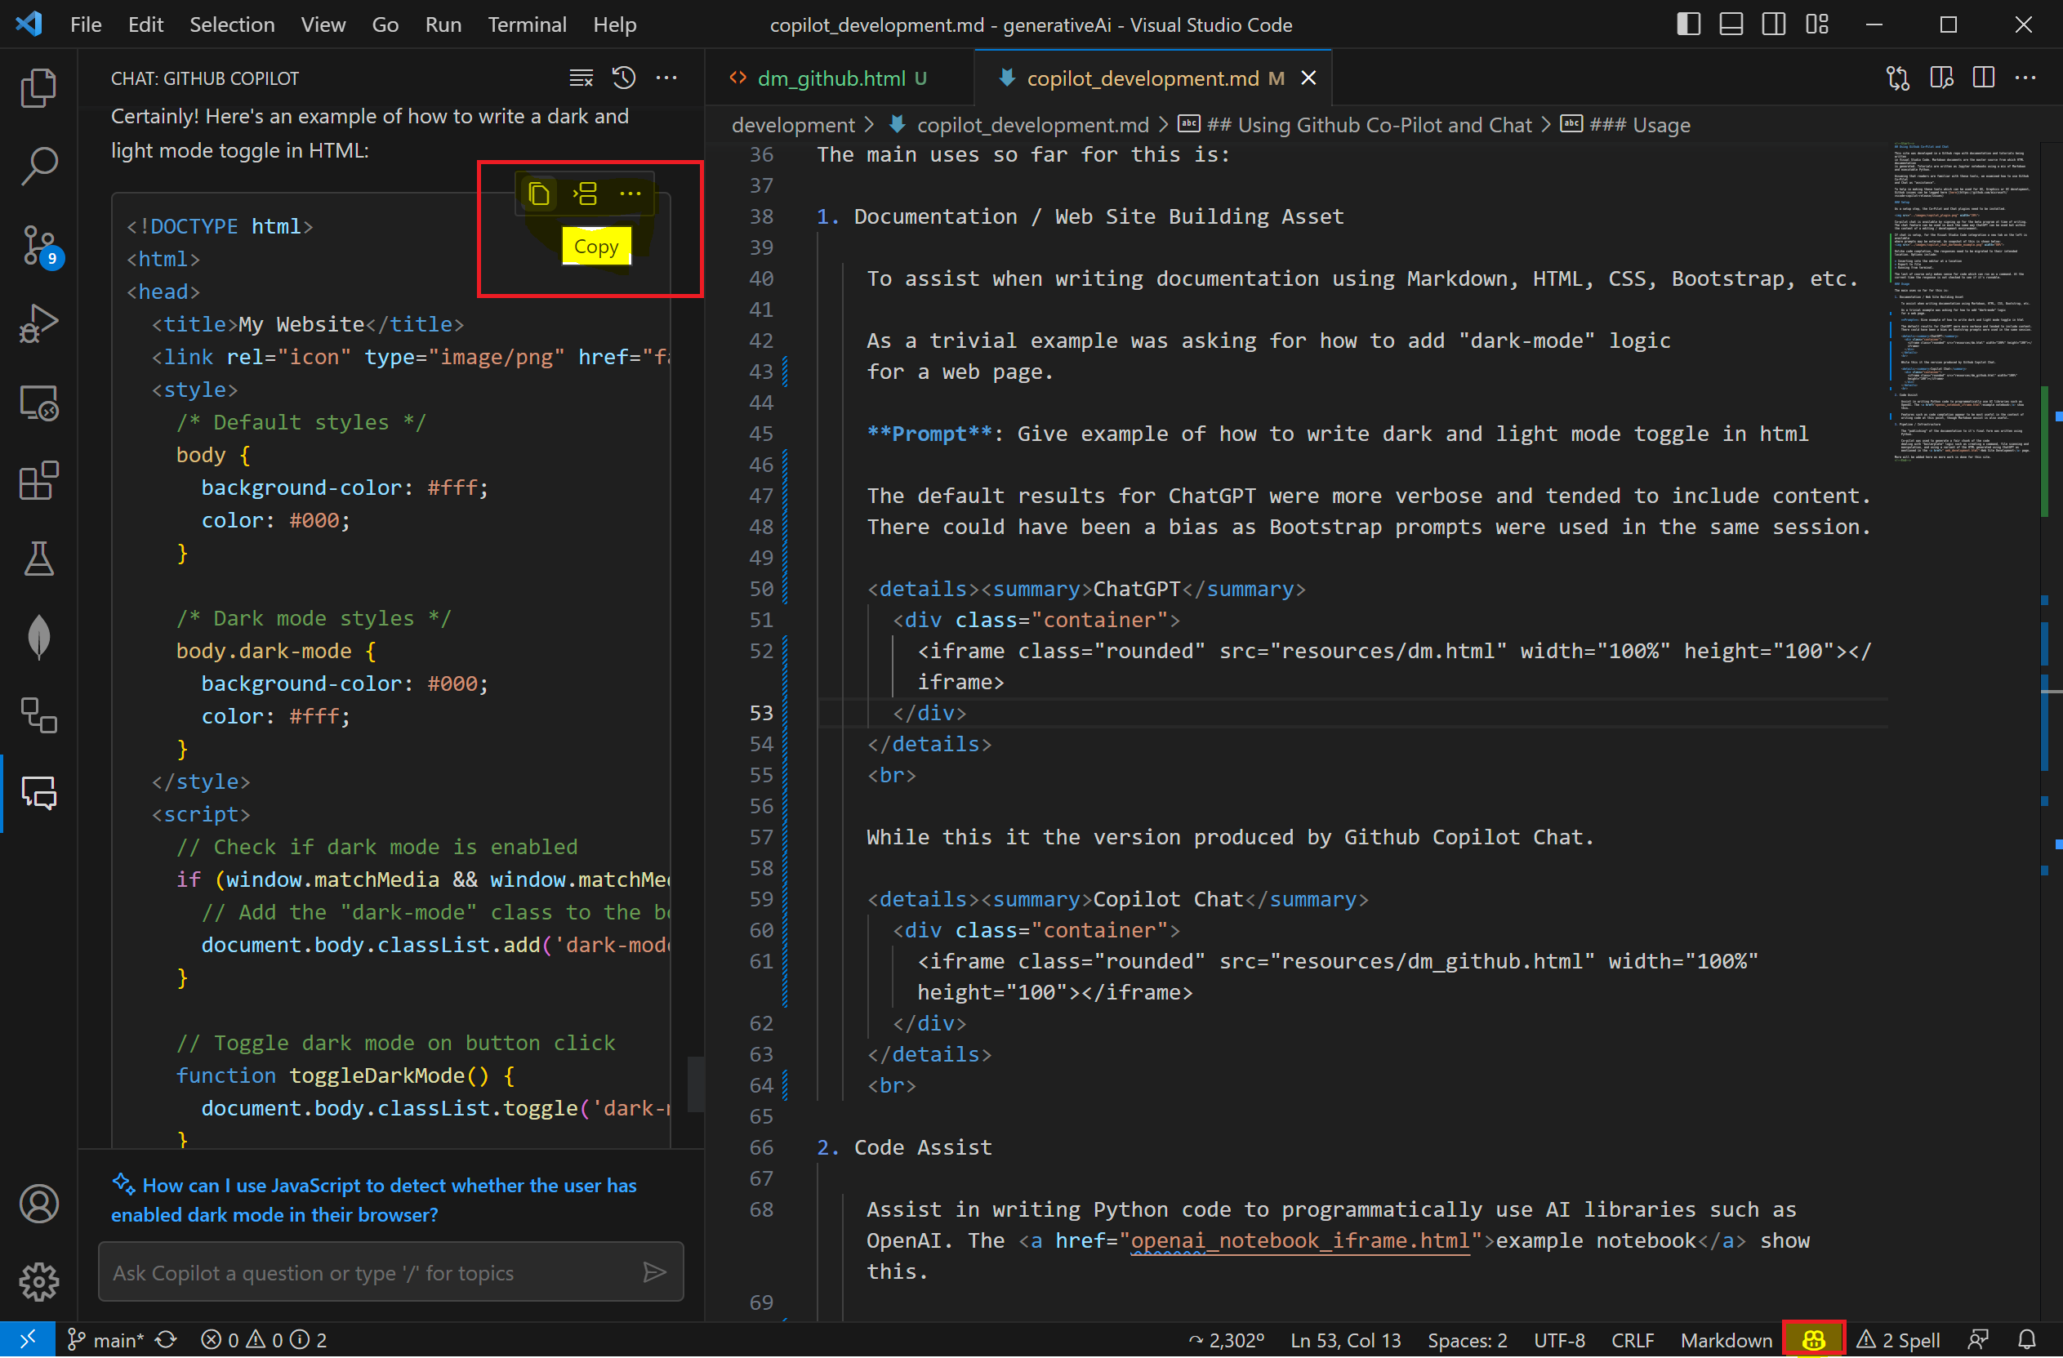The height and width of the screenshot is (1358, 2063).
Task: Open Source Control view with 9 changes
Action: (x=39, y=246)
